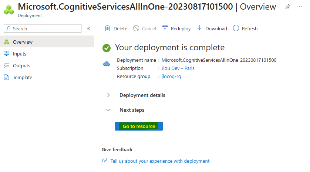
Task: Click the 'Resource group' field label
Action: coord(134,76)
